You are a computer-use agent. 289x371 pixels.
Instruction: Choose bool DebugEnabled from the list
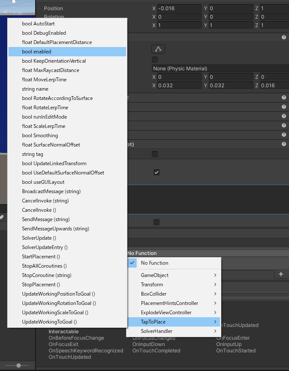[67, 33]
